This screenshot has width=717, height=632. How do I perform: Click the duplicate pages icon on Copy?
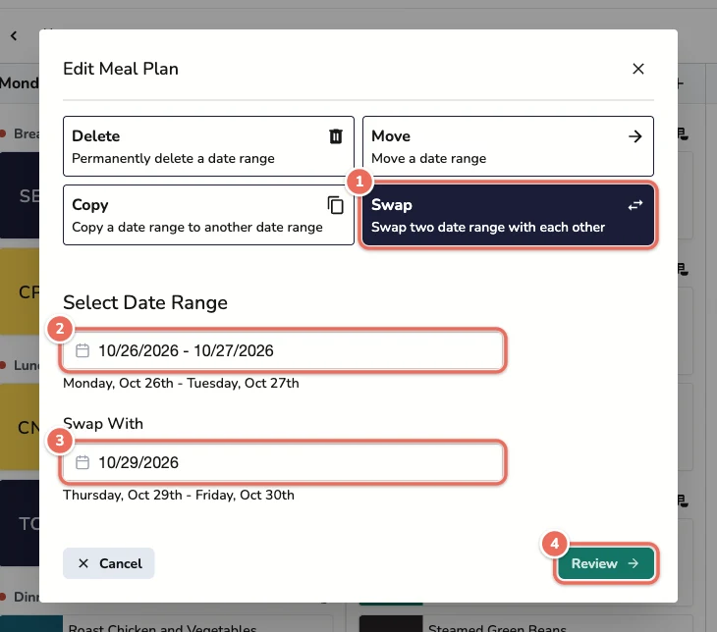(336, 205)
